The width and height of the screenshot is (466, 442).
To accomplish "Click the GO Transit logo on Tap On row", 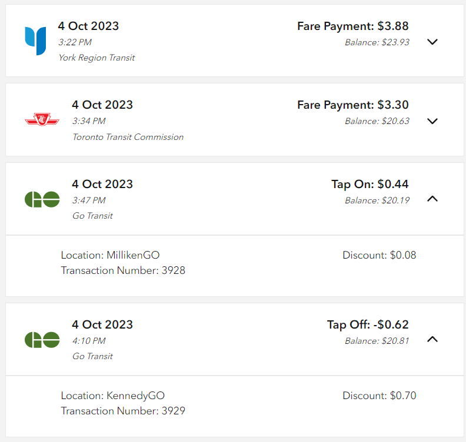I will tap(42, 200).
